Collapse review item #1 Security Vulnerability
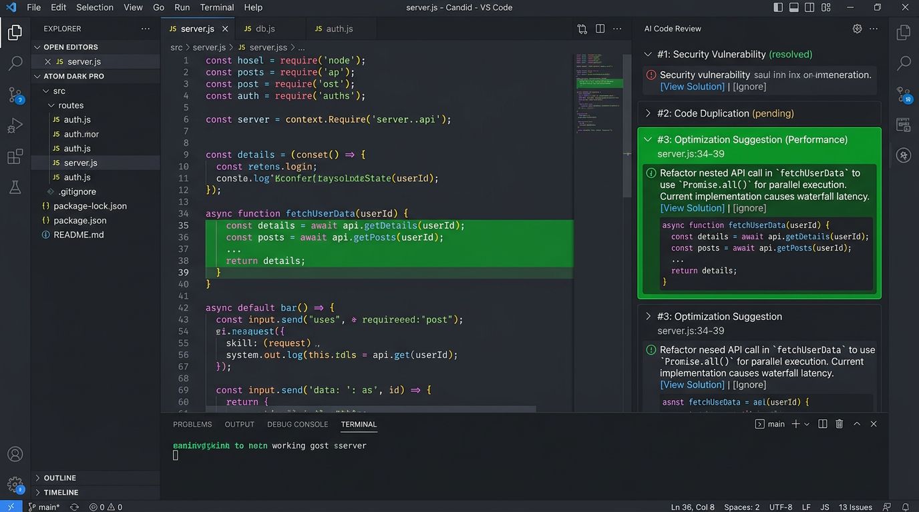 [647, 55]
